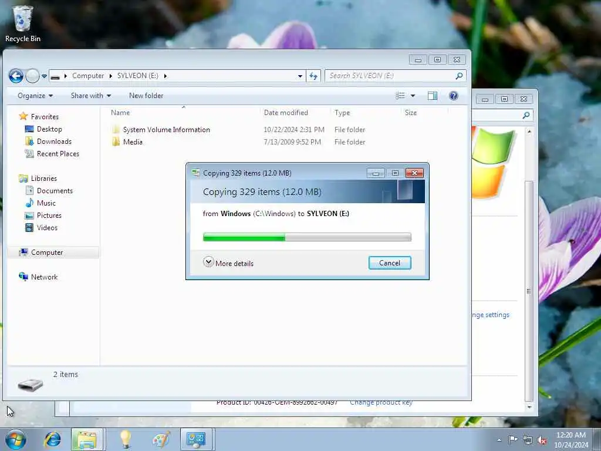Open Windows Explorer taskbar button

87,439
